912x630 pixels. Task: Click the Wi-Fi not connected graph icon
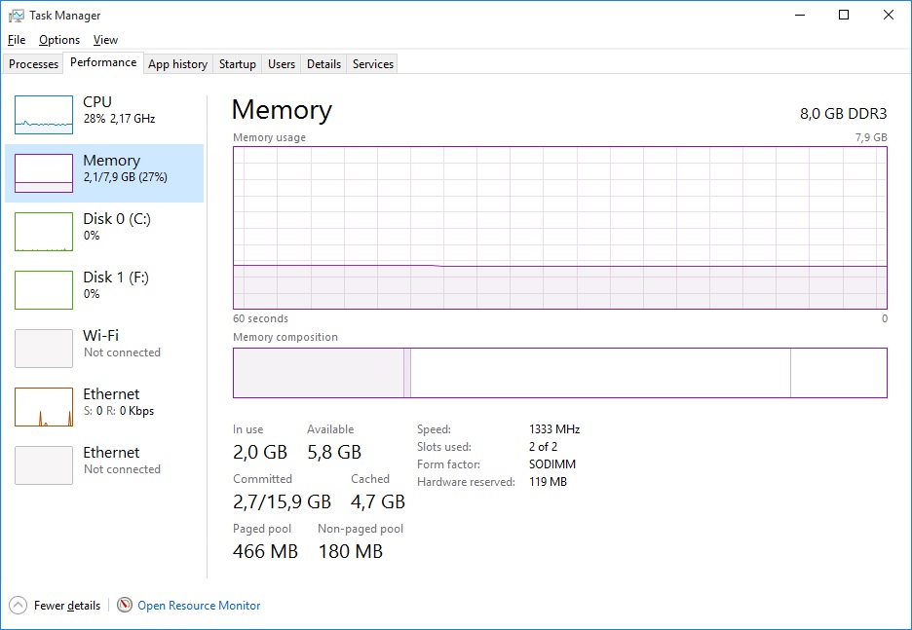click(x=44, y=349)
